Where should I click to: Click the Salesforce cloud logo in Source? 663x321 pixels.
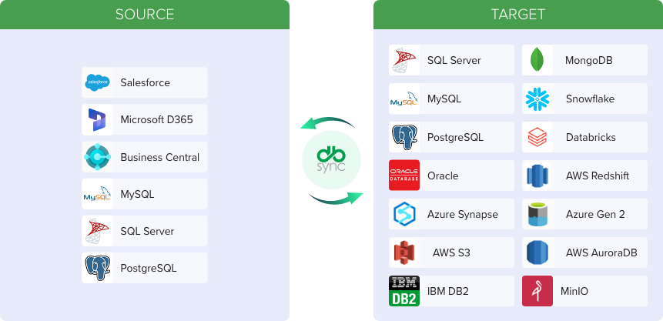97,82
